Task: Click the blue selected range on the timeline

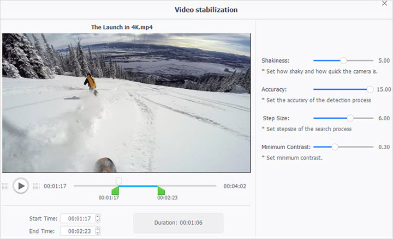Action: click(x=138, y=186)
